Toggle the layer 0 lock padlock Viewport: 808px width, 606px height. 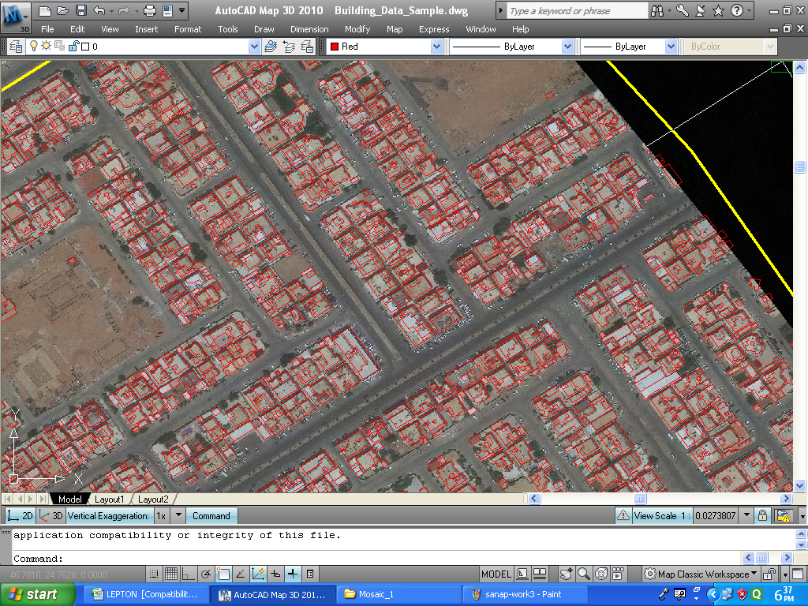click(73, 47)
